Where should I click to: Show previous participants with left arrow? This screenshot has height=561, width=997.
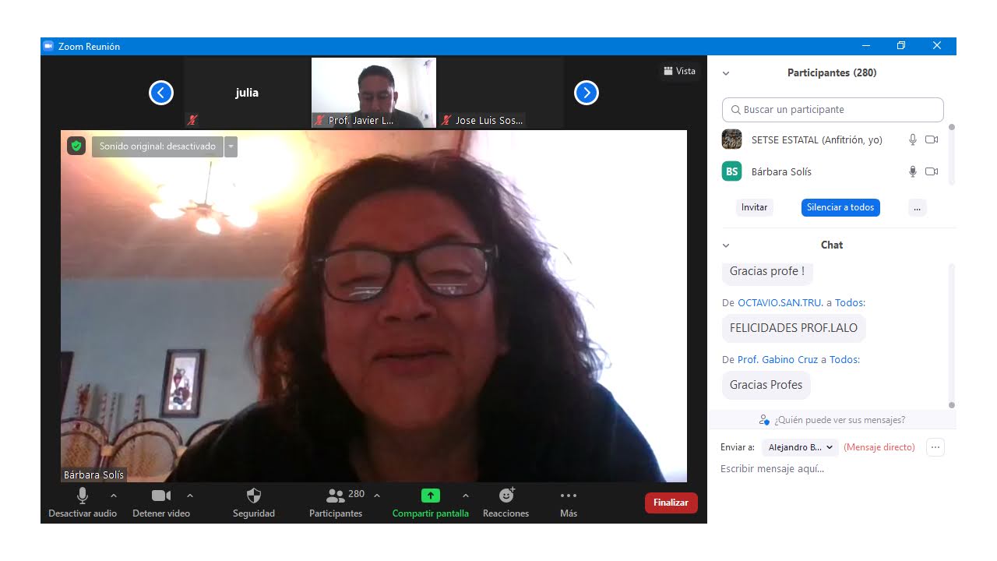pos(161,93)
